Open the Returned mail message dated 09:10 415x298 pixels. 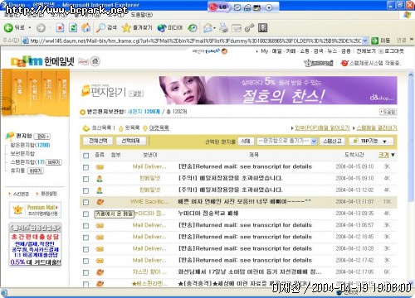pos(245,166)
